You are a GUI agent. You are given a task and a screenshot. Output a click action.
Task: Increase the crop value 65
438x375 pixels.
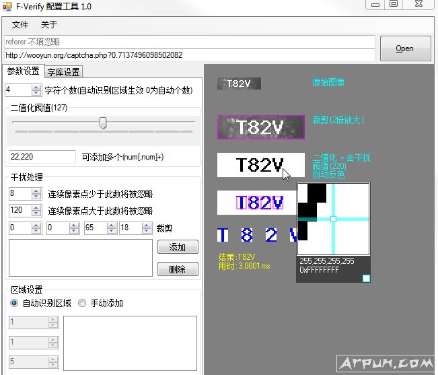click(112, 225)
